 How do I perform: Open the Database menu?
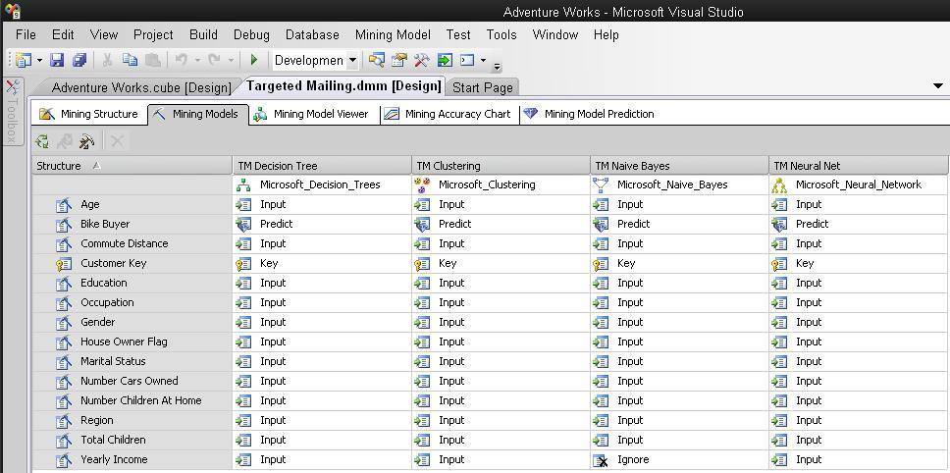(312, 34)
